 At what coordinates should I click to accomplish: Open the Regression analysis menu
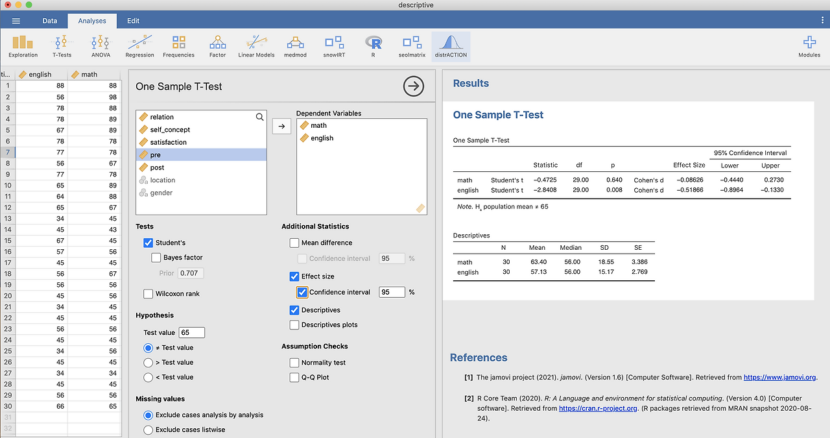139,46
